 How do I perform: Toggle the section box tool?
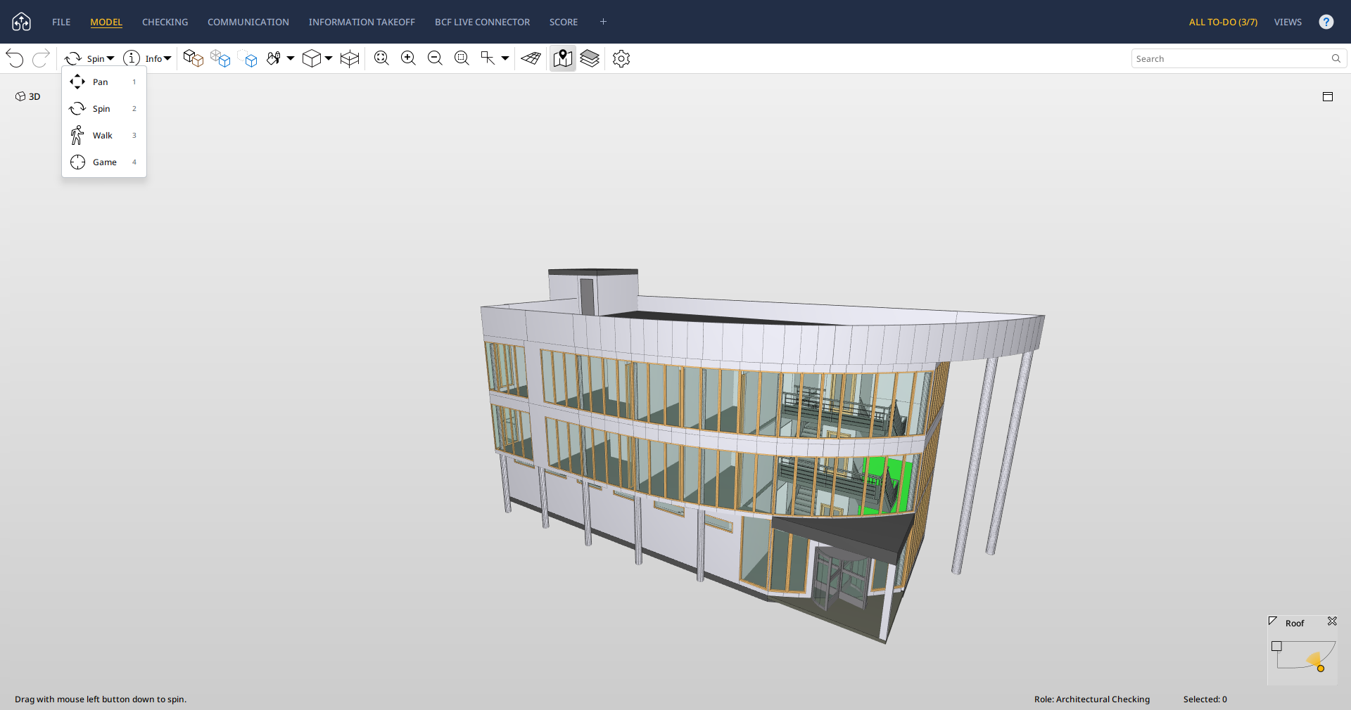(x=350, y=58)
